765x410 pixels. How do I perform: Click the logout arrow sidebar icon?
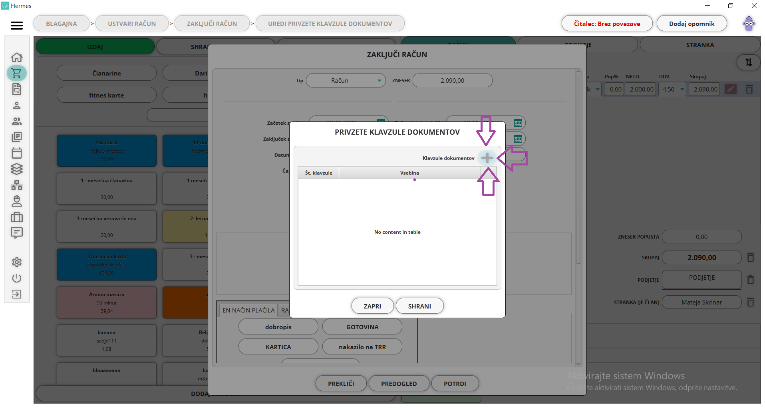click(17, 294)
